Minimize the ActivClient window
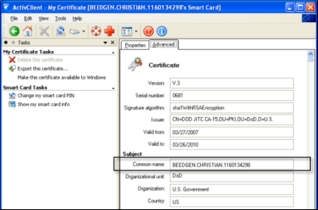 click(x=289, y=7)
